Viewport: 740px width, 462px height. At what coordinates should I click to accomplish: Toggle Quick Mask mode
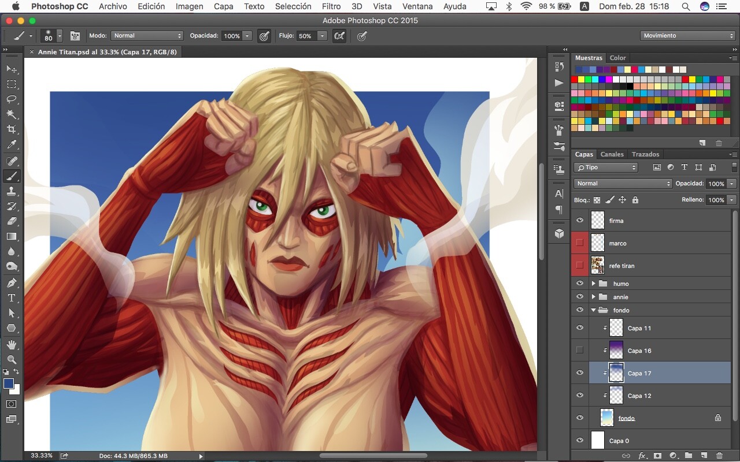pyautogui.click(x=12, y=404)
